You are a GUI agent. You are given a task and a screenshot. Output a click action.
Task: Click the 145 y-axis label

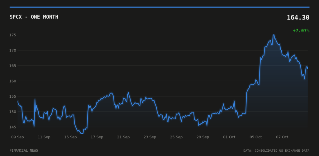[12, 127]
